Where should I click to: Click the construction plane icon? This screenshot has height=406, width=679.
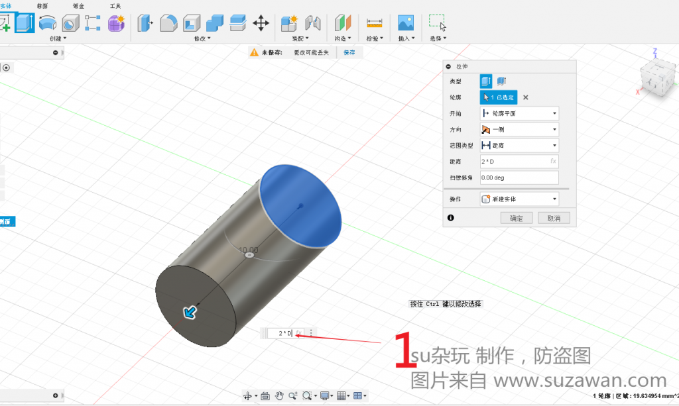coord(343,23)
